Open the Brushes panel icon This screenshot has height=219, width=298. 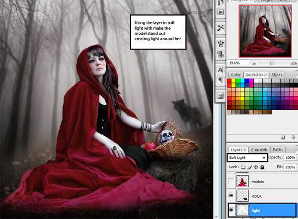pyautogui.click(x=220, y=44)
